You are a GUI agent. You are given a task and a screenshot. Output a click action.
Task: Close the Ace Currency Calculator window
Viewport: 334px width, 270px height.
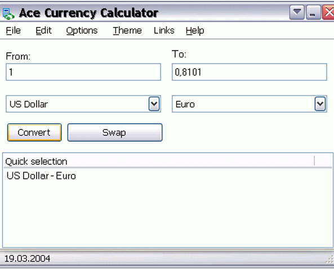[328, 12]
